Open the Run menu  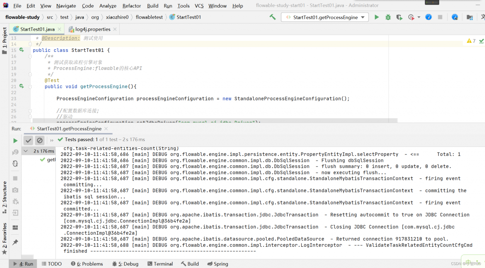[168, 6]
